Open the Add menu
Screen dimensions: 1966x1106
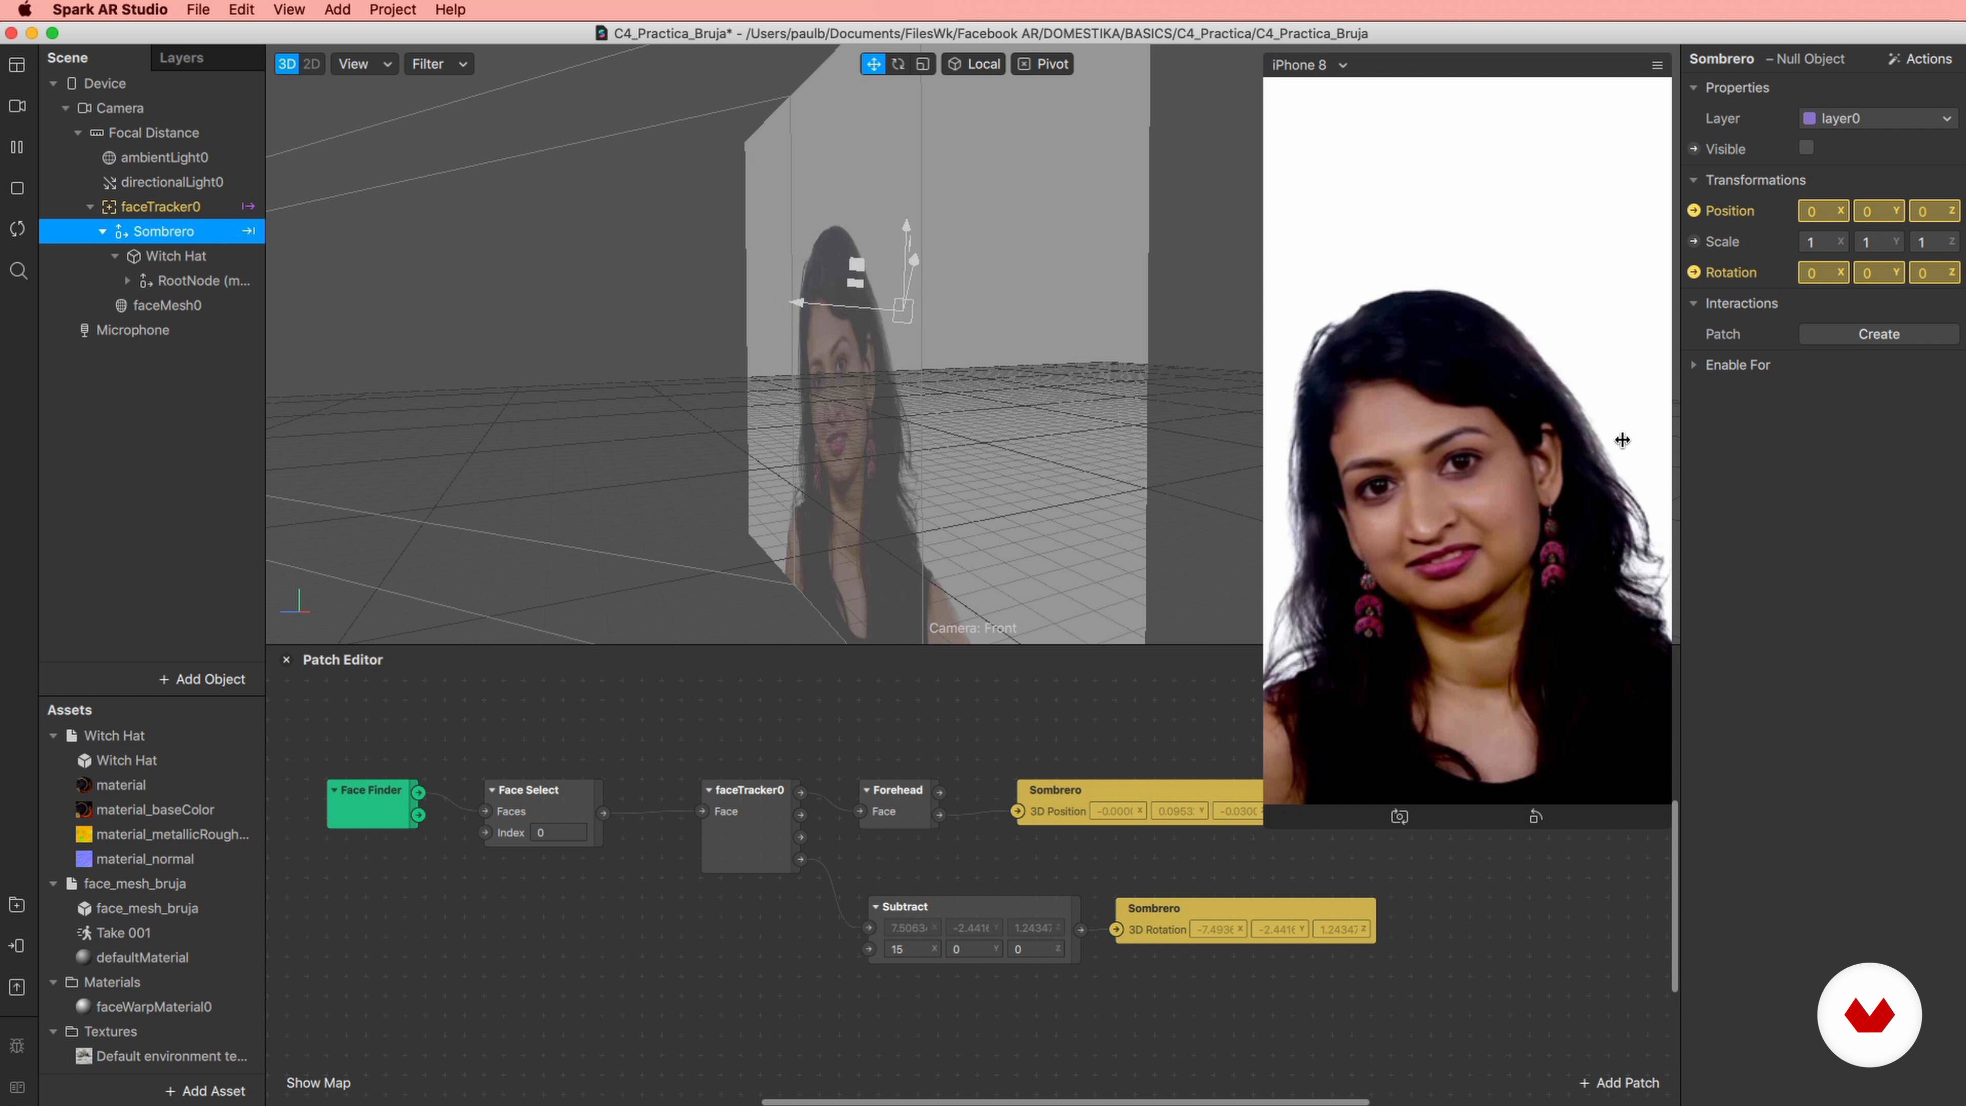click(337, 10)
